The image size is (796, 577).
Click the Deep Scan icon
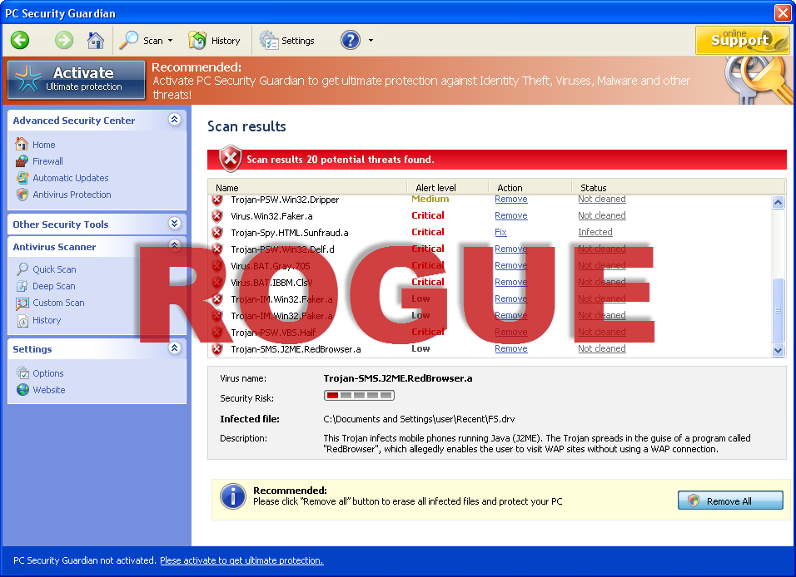pos(22,286)
